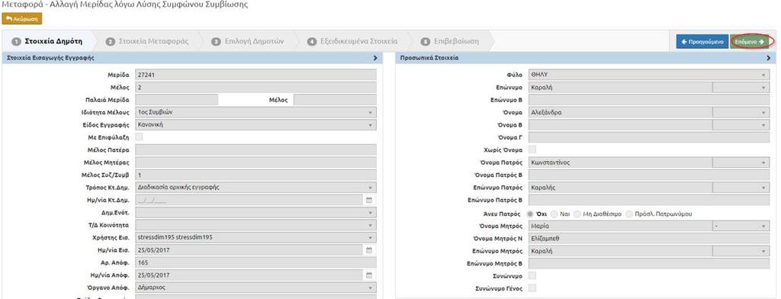
Task: Open the Τ/Δ Κοινότητα dropdown
Action: click(256, 225)
